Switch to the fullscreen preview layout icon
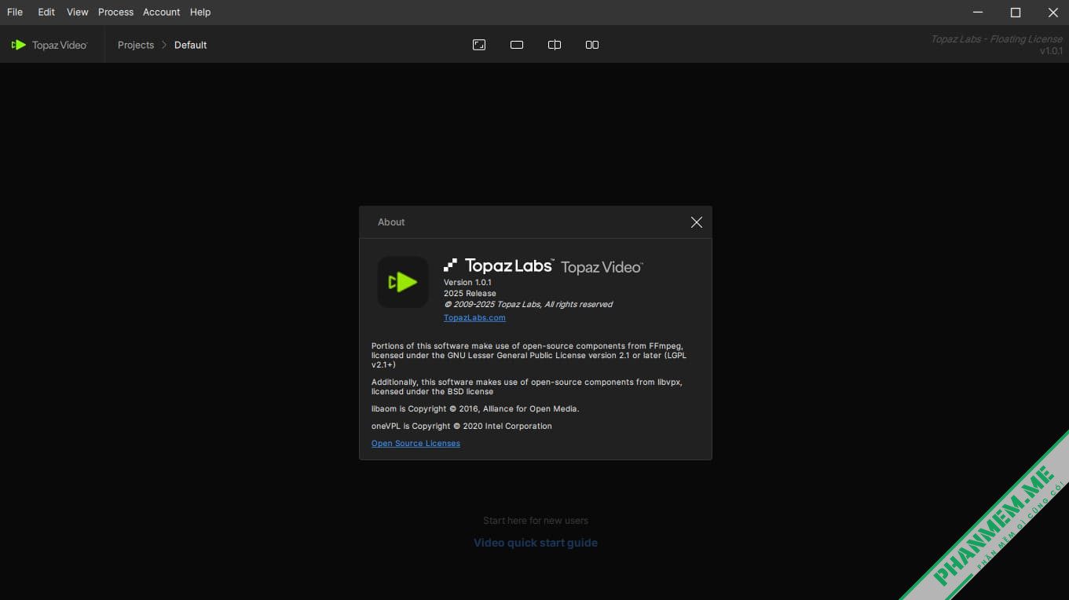The width and height of the screenshot is (1069, 600). click(x=479, y=45)
